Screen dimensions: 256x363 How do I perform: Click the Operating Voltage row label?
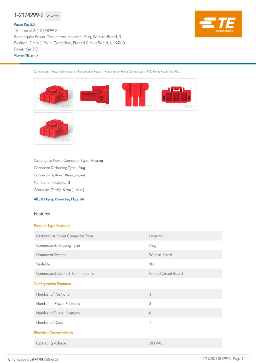[x=51, y=343]
